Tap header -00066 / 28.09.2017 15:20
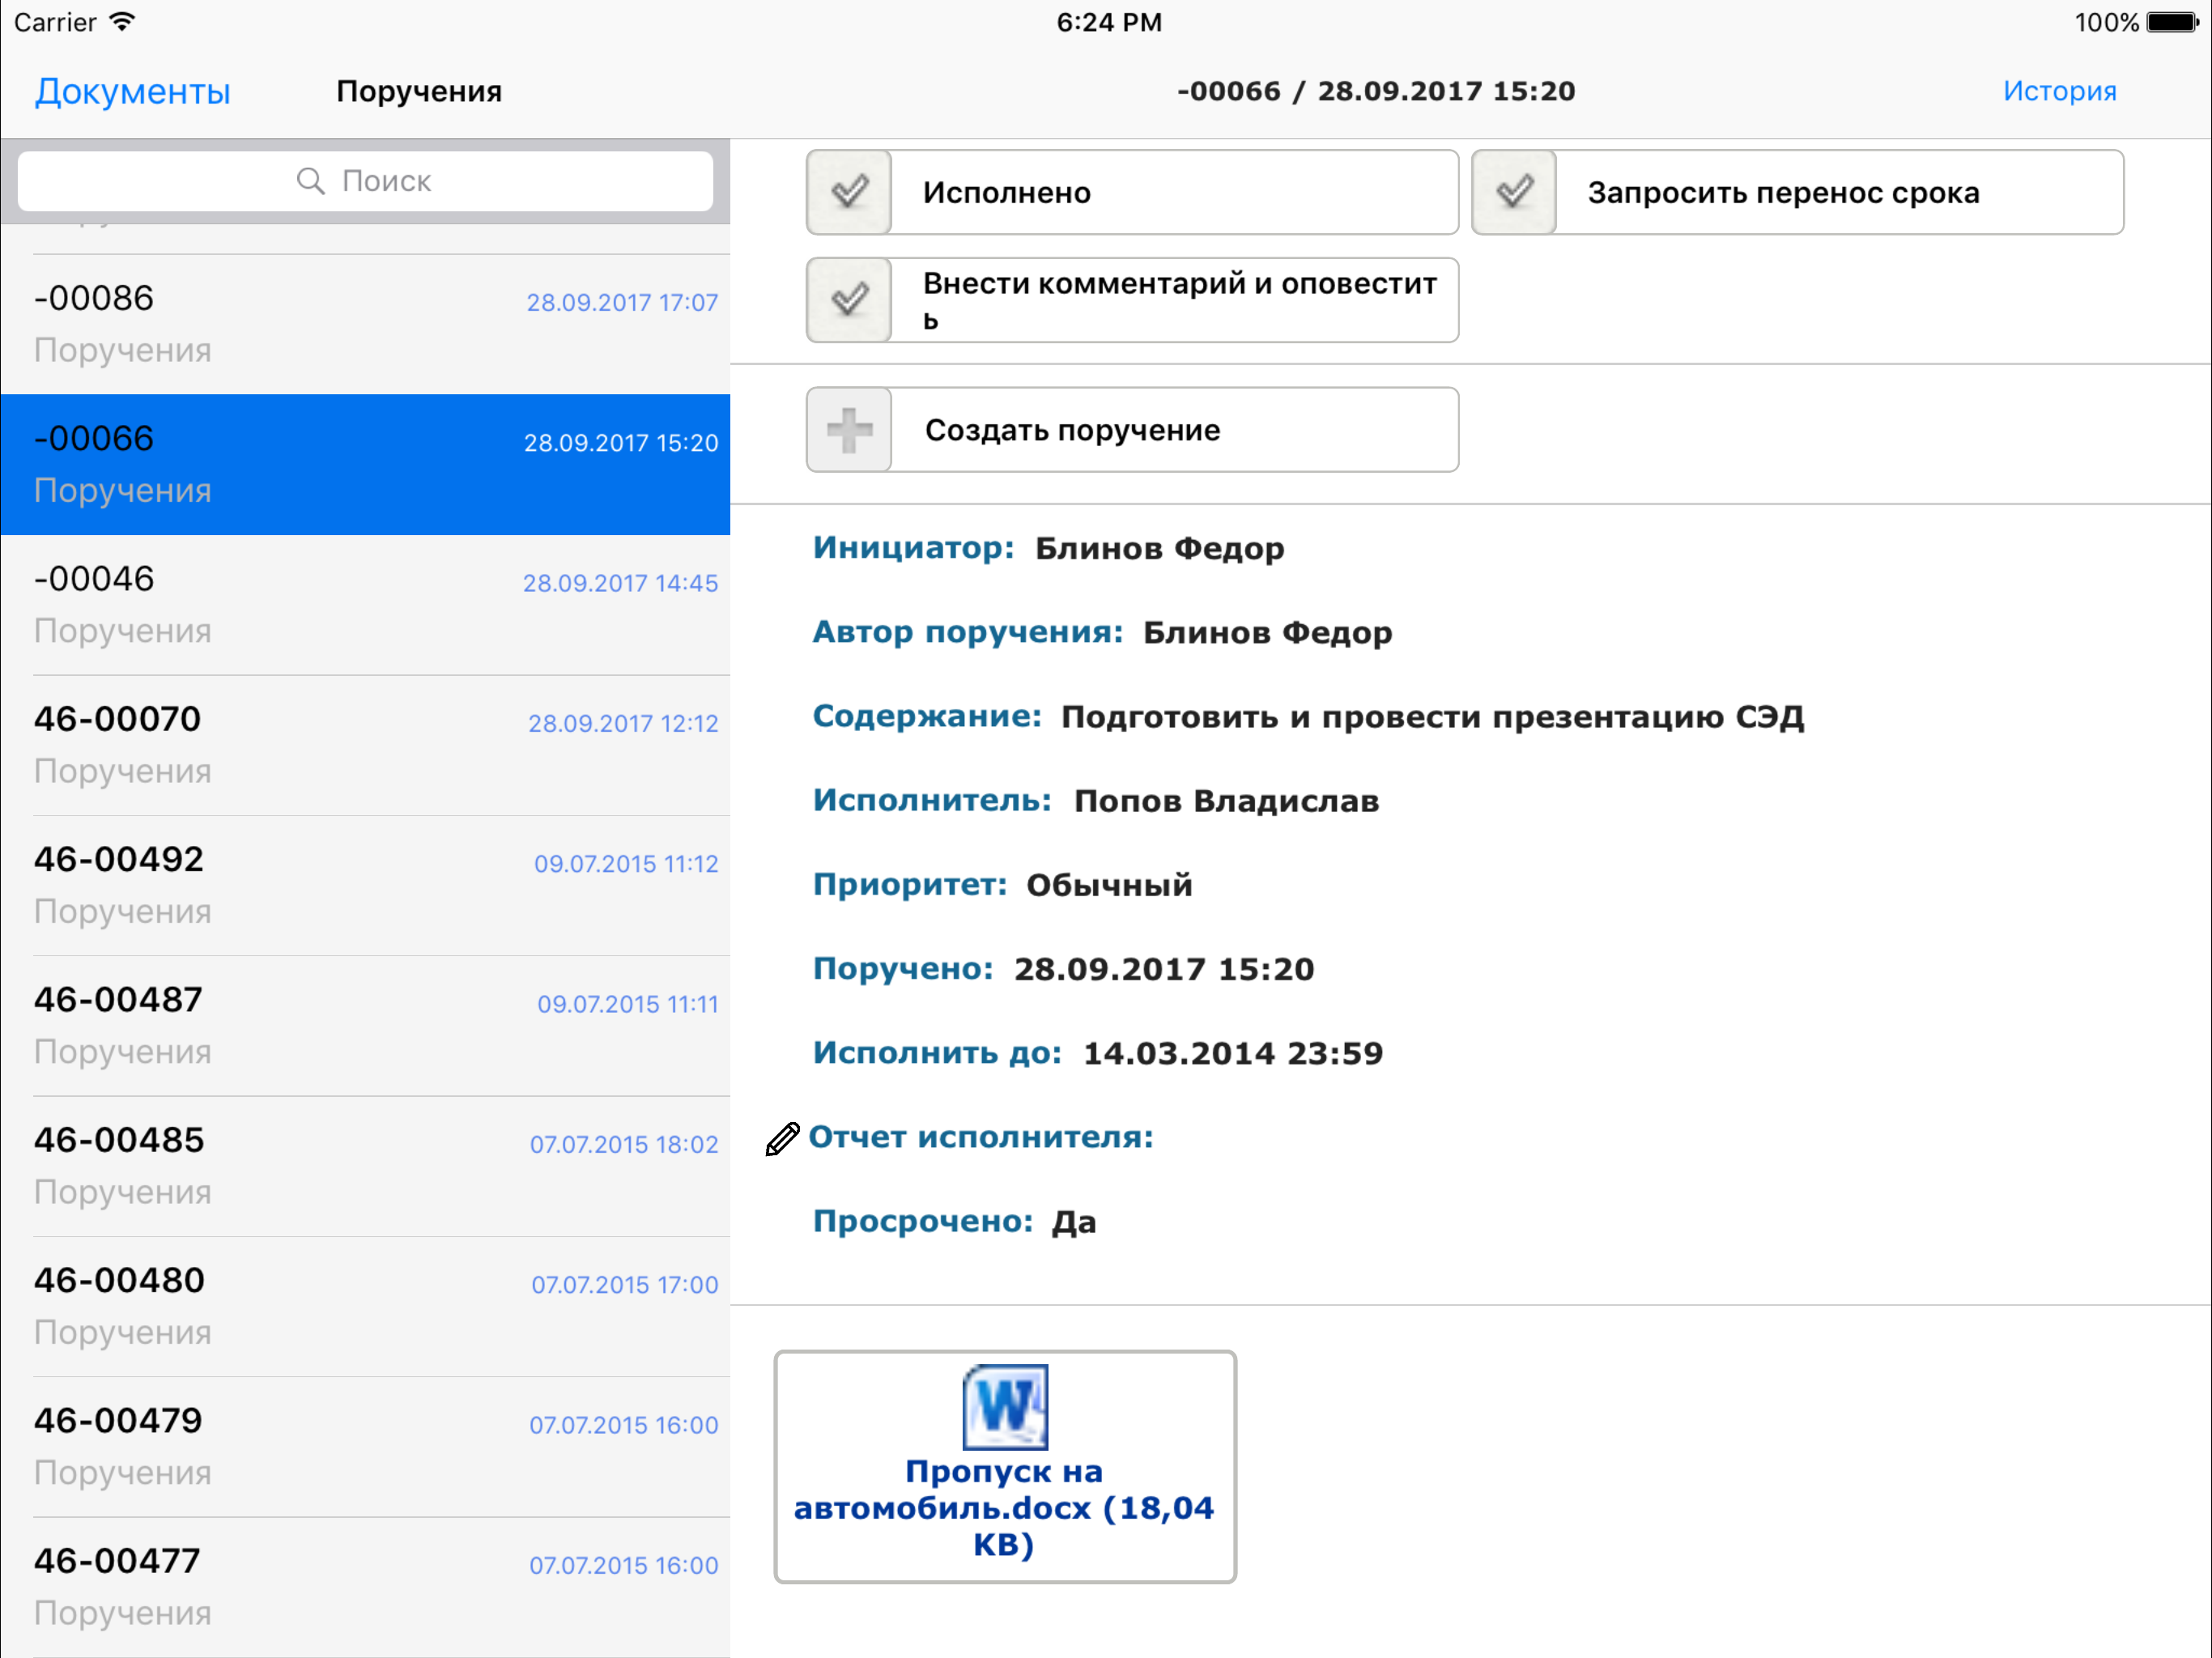 pyautogui.click(x=1376, y=91)
